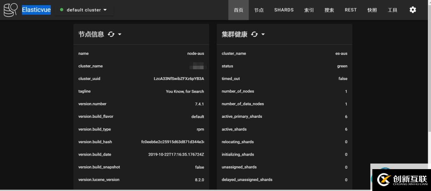Image resolution: width=431 pixels, height=191 pixels.
Task: Click the unassigned_shards label
Action: pos(239,167)
